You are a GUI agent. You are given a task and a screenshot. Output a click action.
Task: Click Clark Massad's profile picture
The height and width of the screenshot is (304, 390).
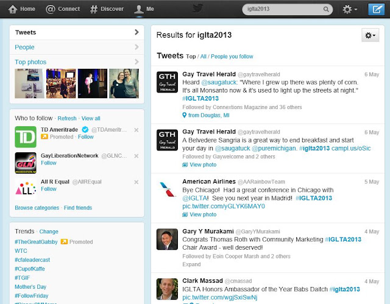167,289
